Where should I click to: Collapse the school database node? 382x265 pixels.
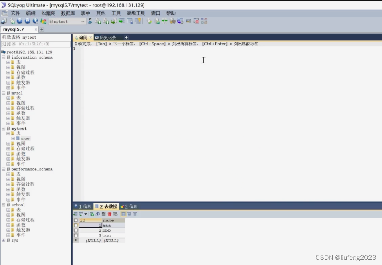(4, 205)
